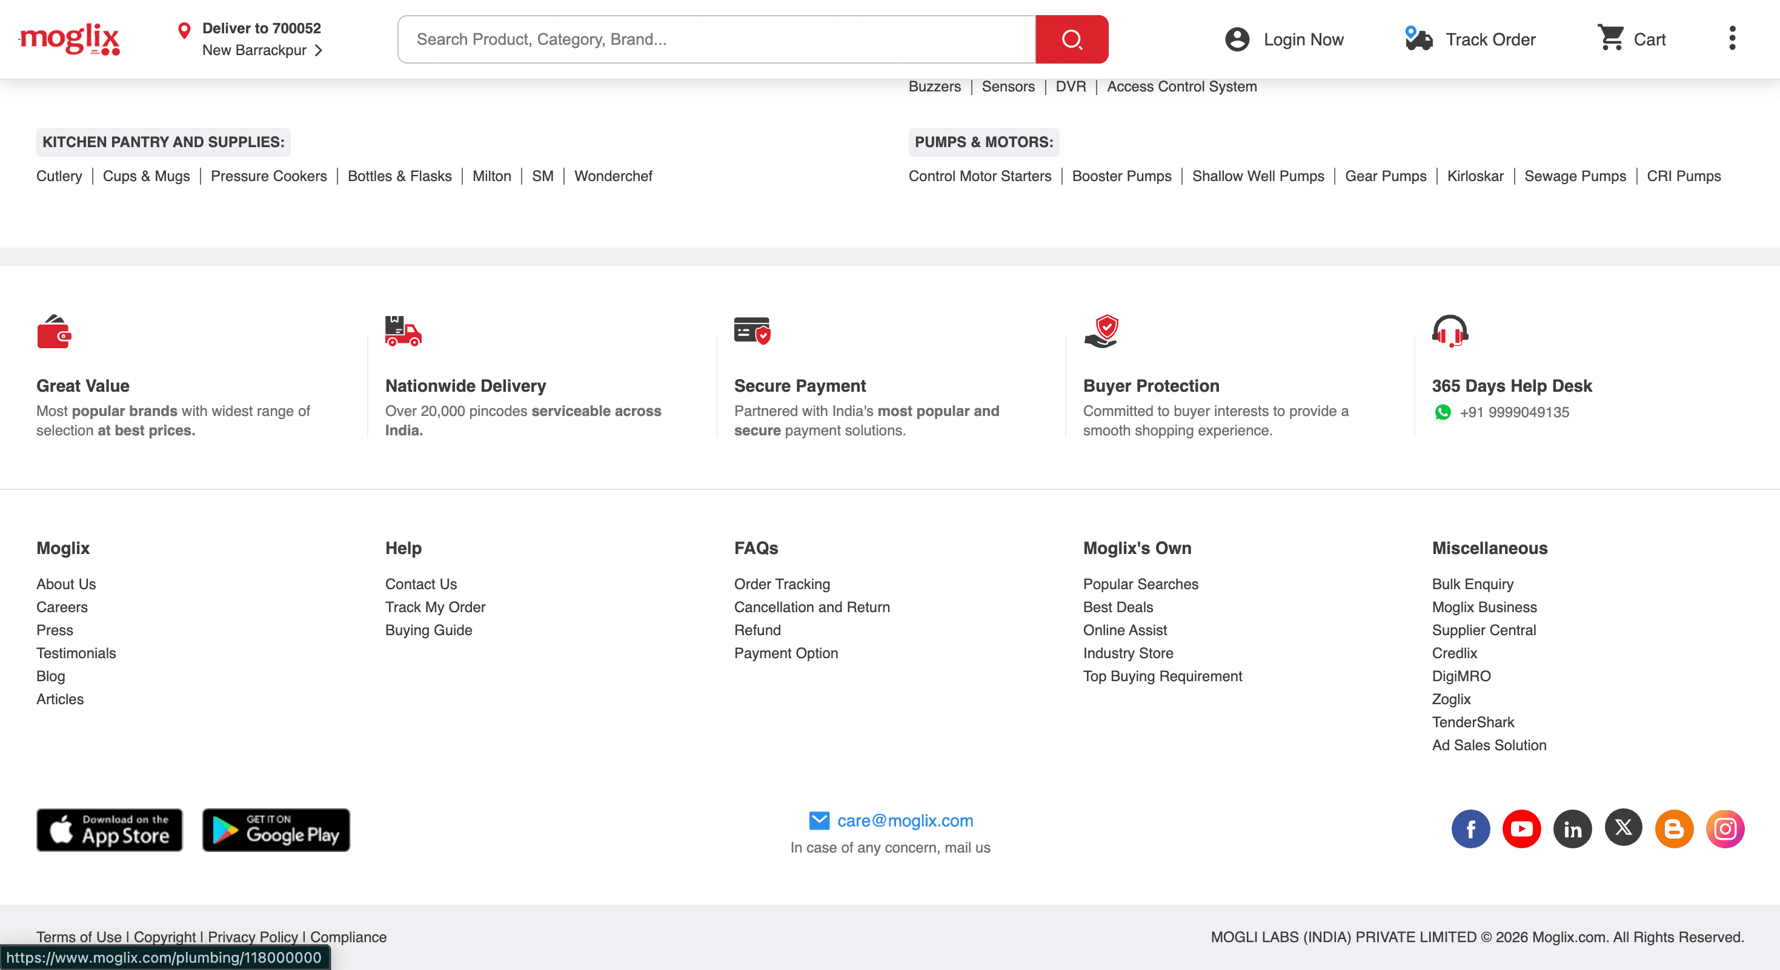This screenshot has width=1780, height=970.
Task: Click the product search input field
Action: tap(717, 39)
